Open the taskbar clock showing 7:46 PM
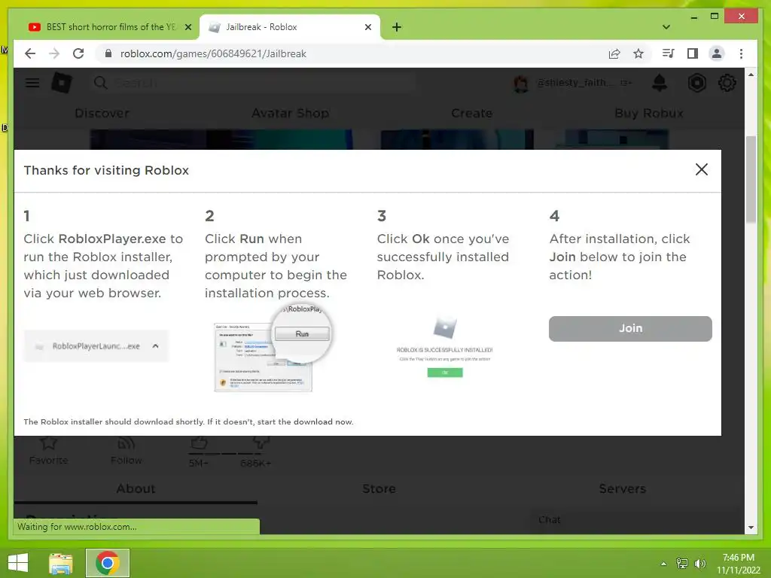 pos(738,564)
